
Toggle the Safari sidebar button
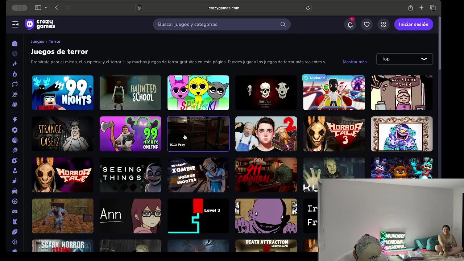[x=38, y=8]
